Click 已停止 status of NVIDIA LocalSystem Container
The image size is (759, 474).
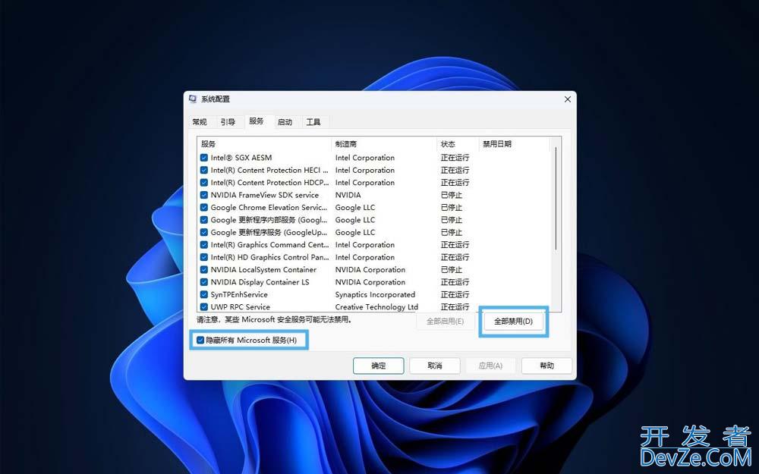(451, 270)
